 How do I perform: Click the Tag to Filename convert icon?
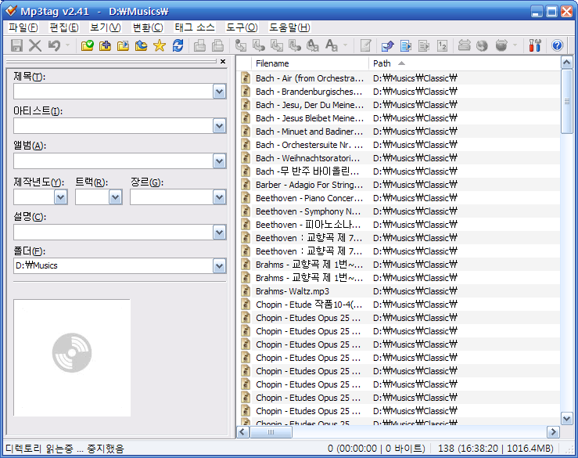pos(241,45)
